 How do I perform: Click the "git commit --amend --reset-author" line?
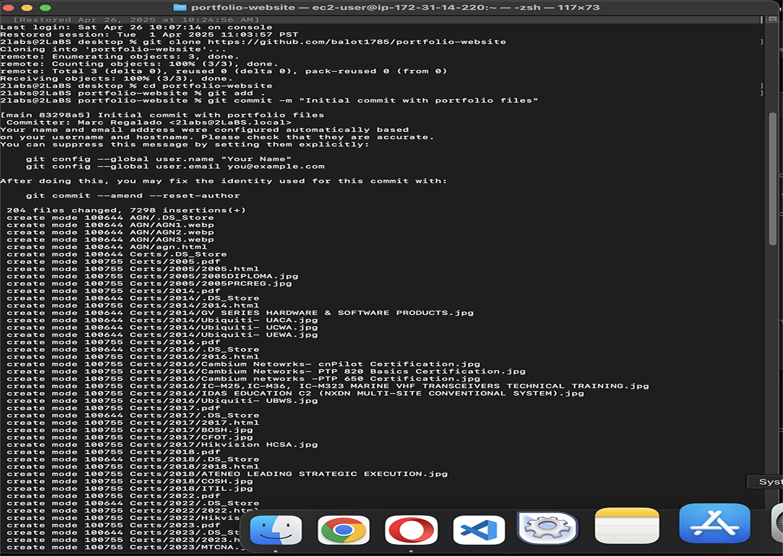(133, 195)
